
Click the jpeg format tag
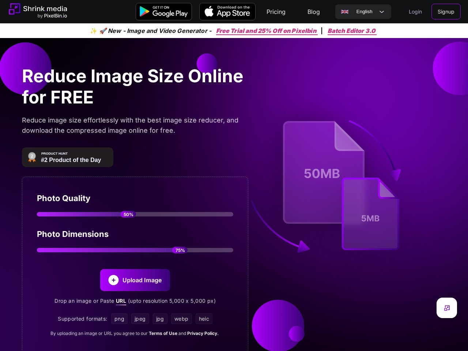[x=140, y=319]
